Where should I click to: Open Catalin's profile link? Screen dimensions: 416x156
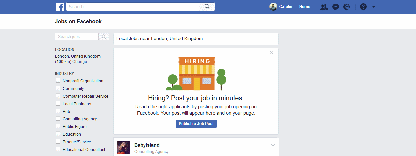(286, 7)
